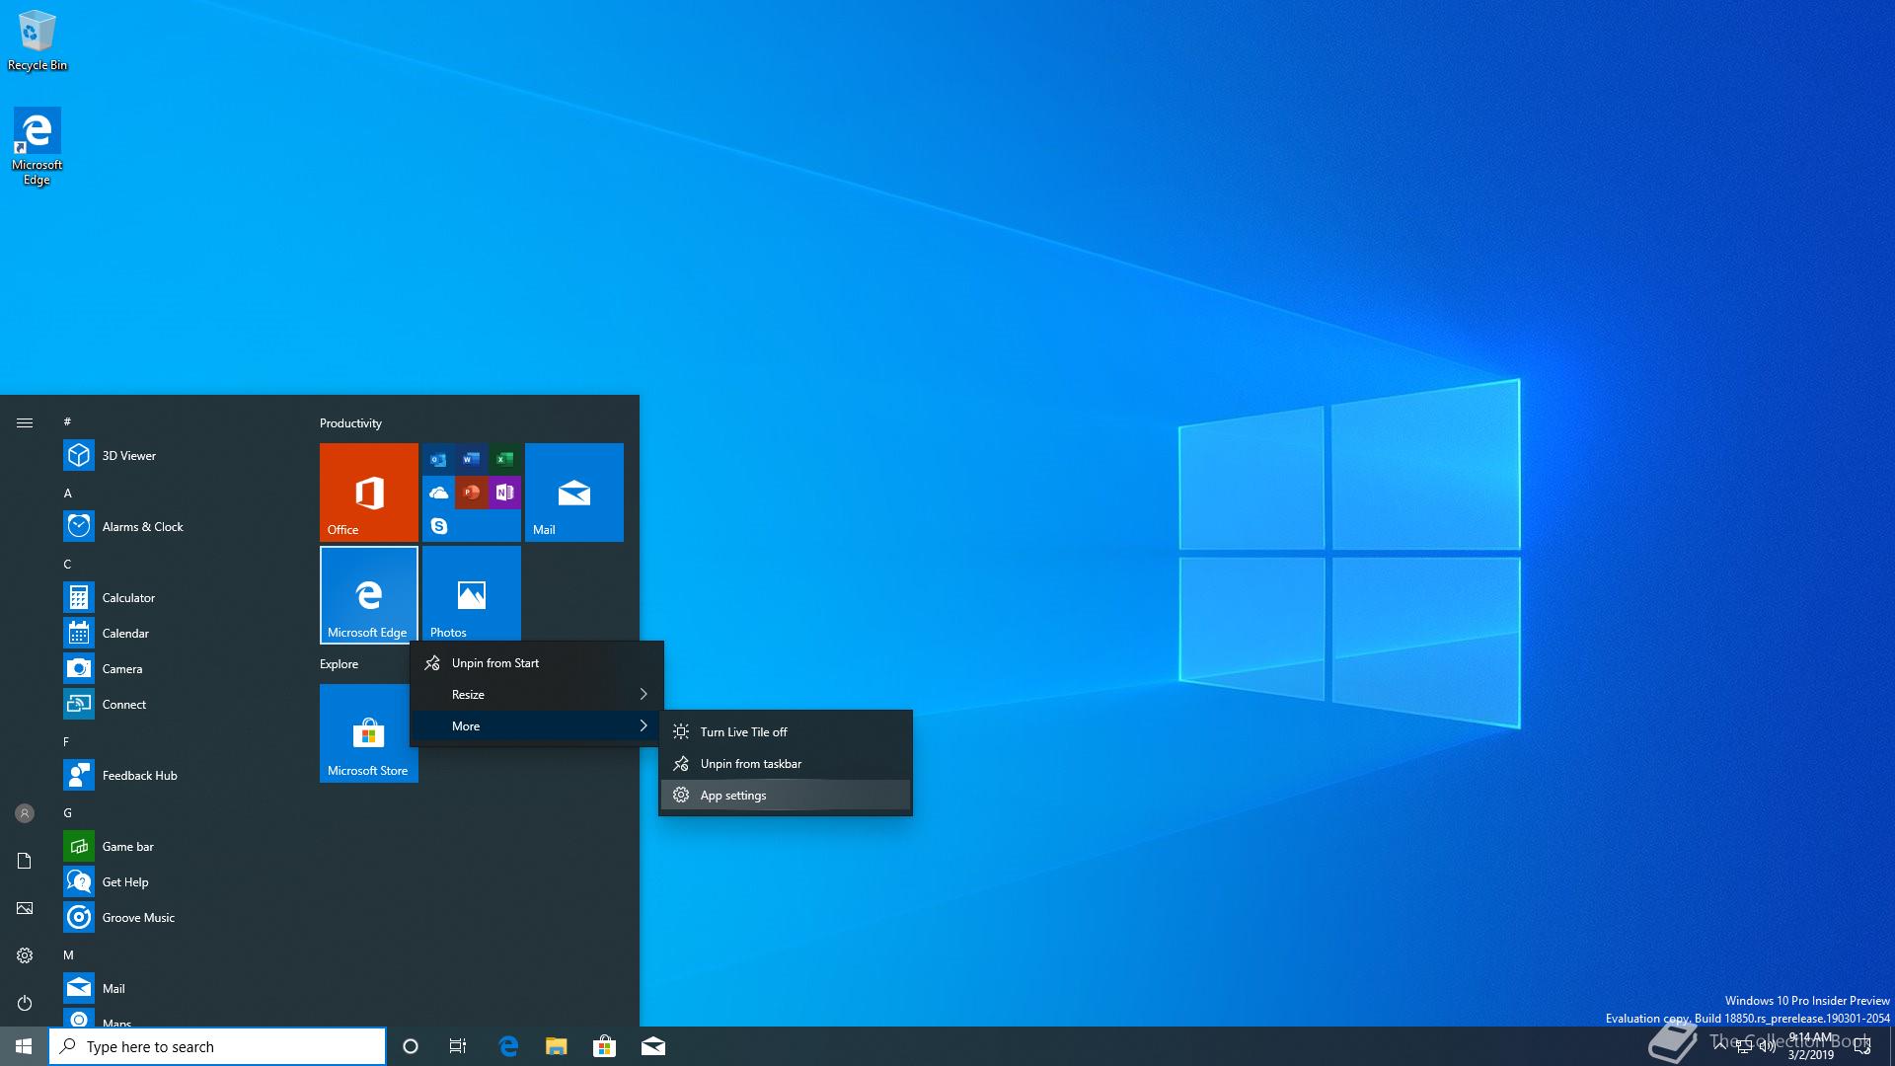Select Unpin from Start

(x=494, y=663)
